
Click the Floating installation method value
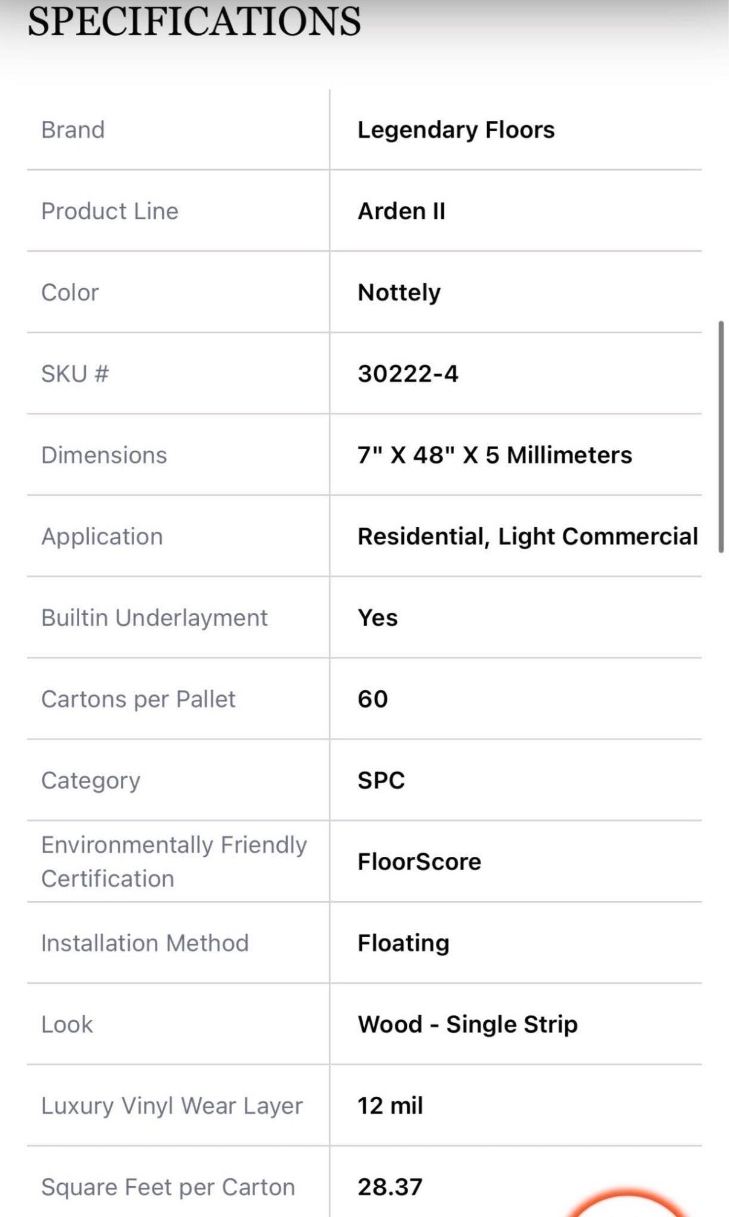[x=403, y=943]
